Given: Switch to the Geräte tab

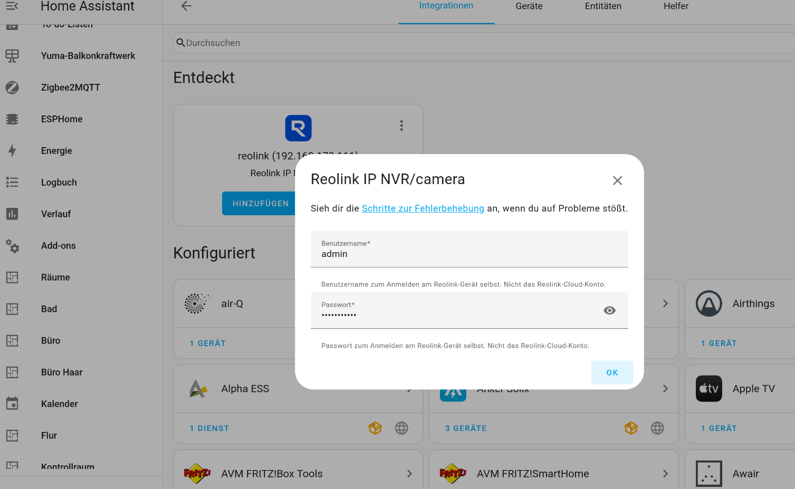Looking at the screenshot, I should click(x=529, y=6).
